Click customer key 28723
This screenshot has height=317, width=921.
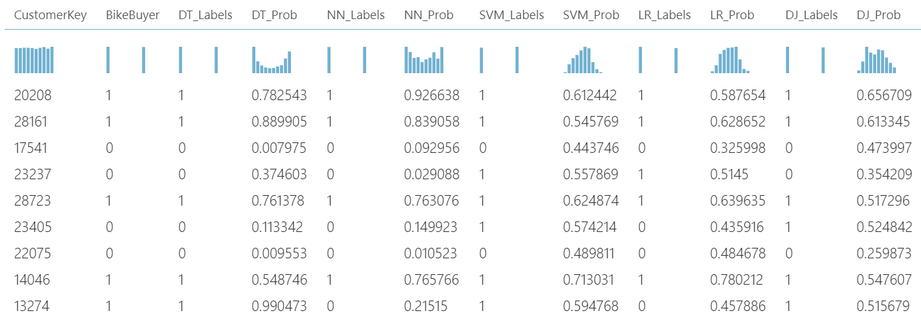(32, 201)
